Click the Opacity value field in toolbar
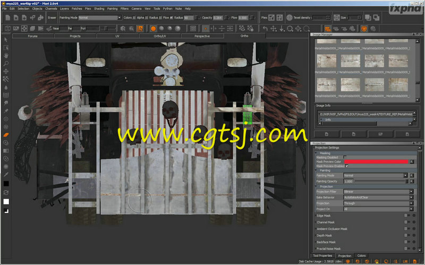This screenshot has height=265, width=425. point(218,17)
